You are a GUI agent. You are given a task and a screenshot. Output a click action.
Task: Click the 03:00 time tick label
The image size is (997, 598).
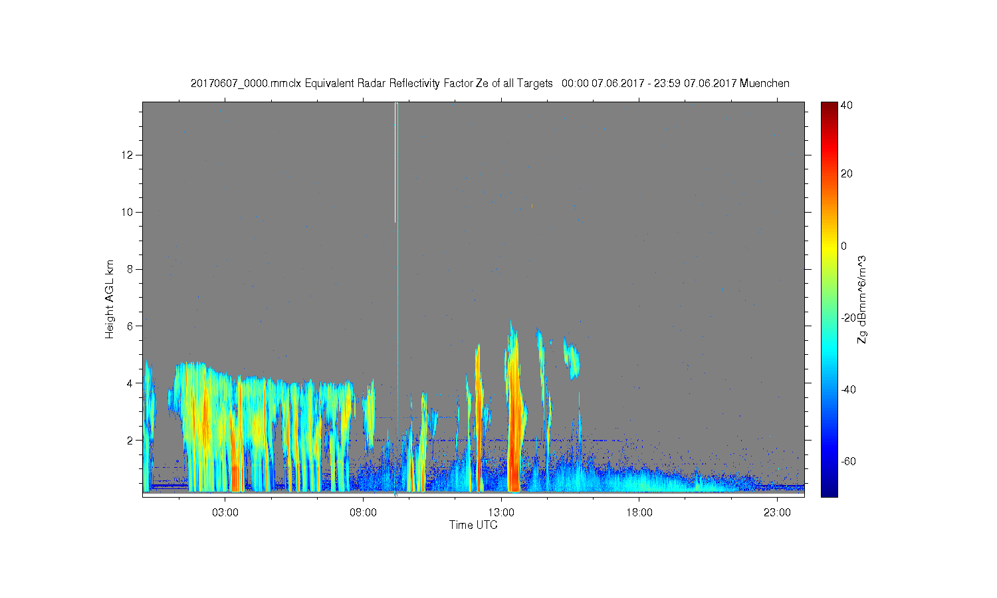[x=225, y=513]
